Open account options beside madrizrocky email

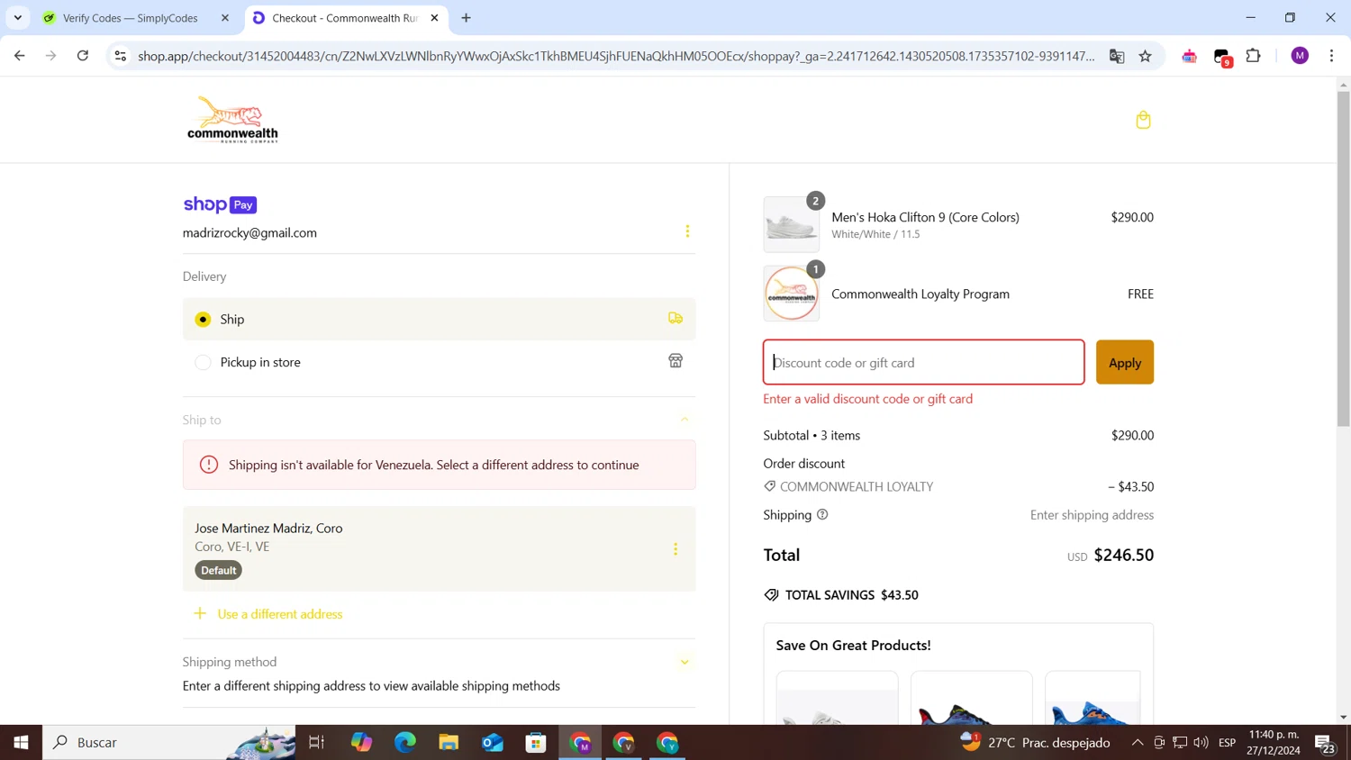point(687,232)
